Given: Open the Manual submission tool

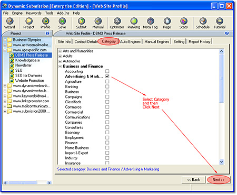Looking at the screenshot, I should coord(98,23).
